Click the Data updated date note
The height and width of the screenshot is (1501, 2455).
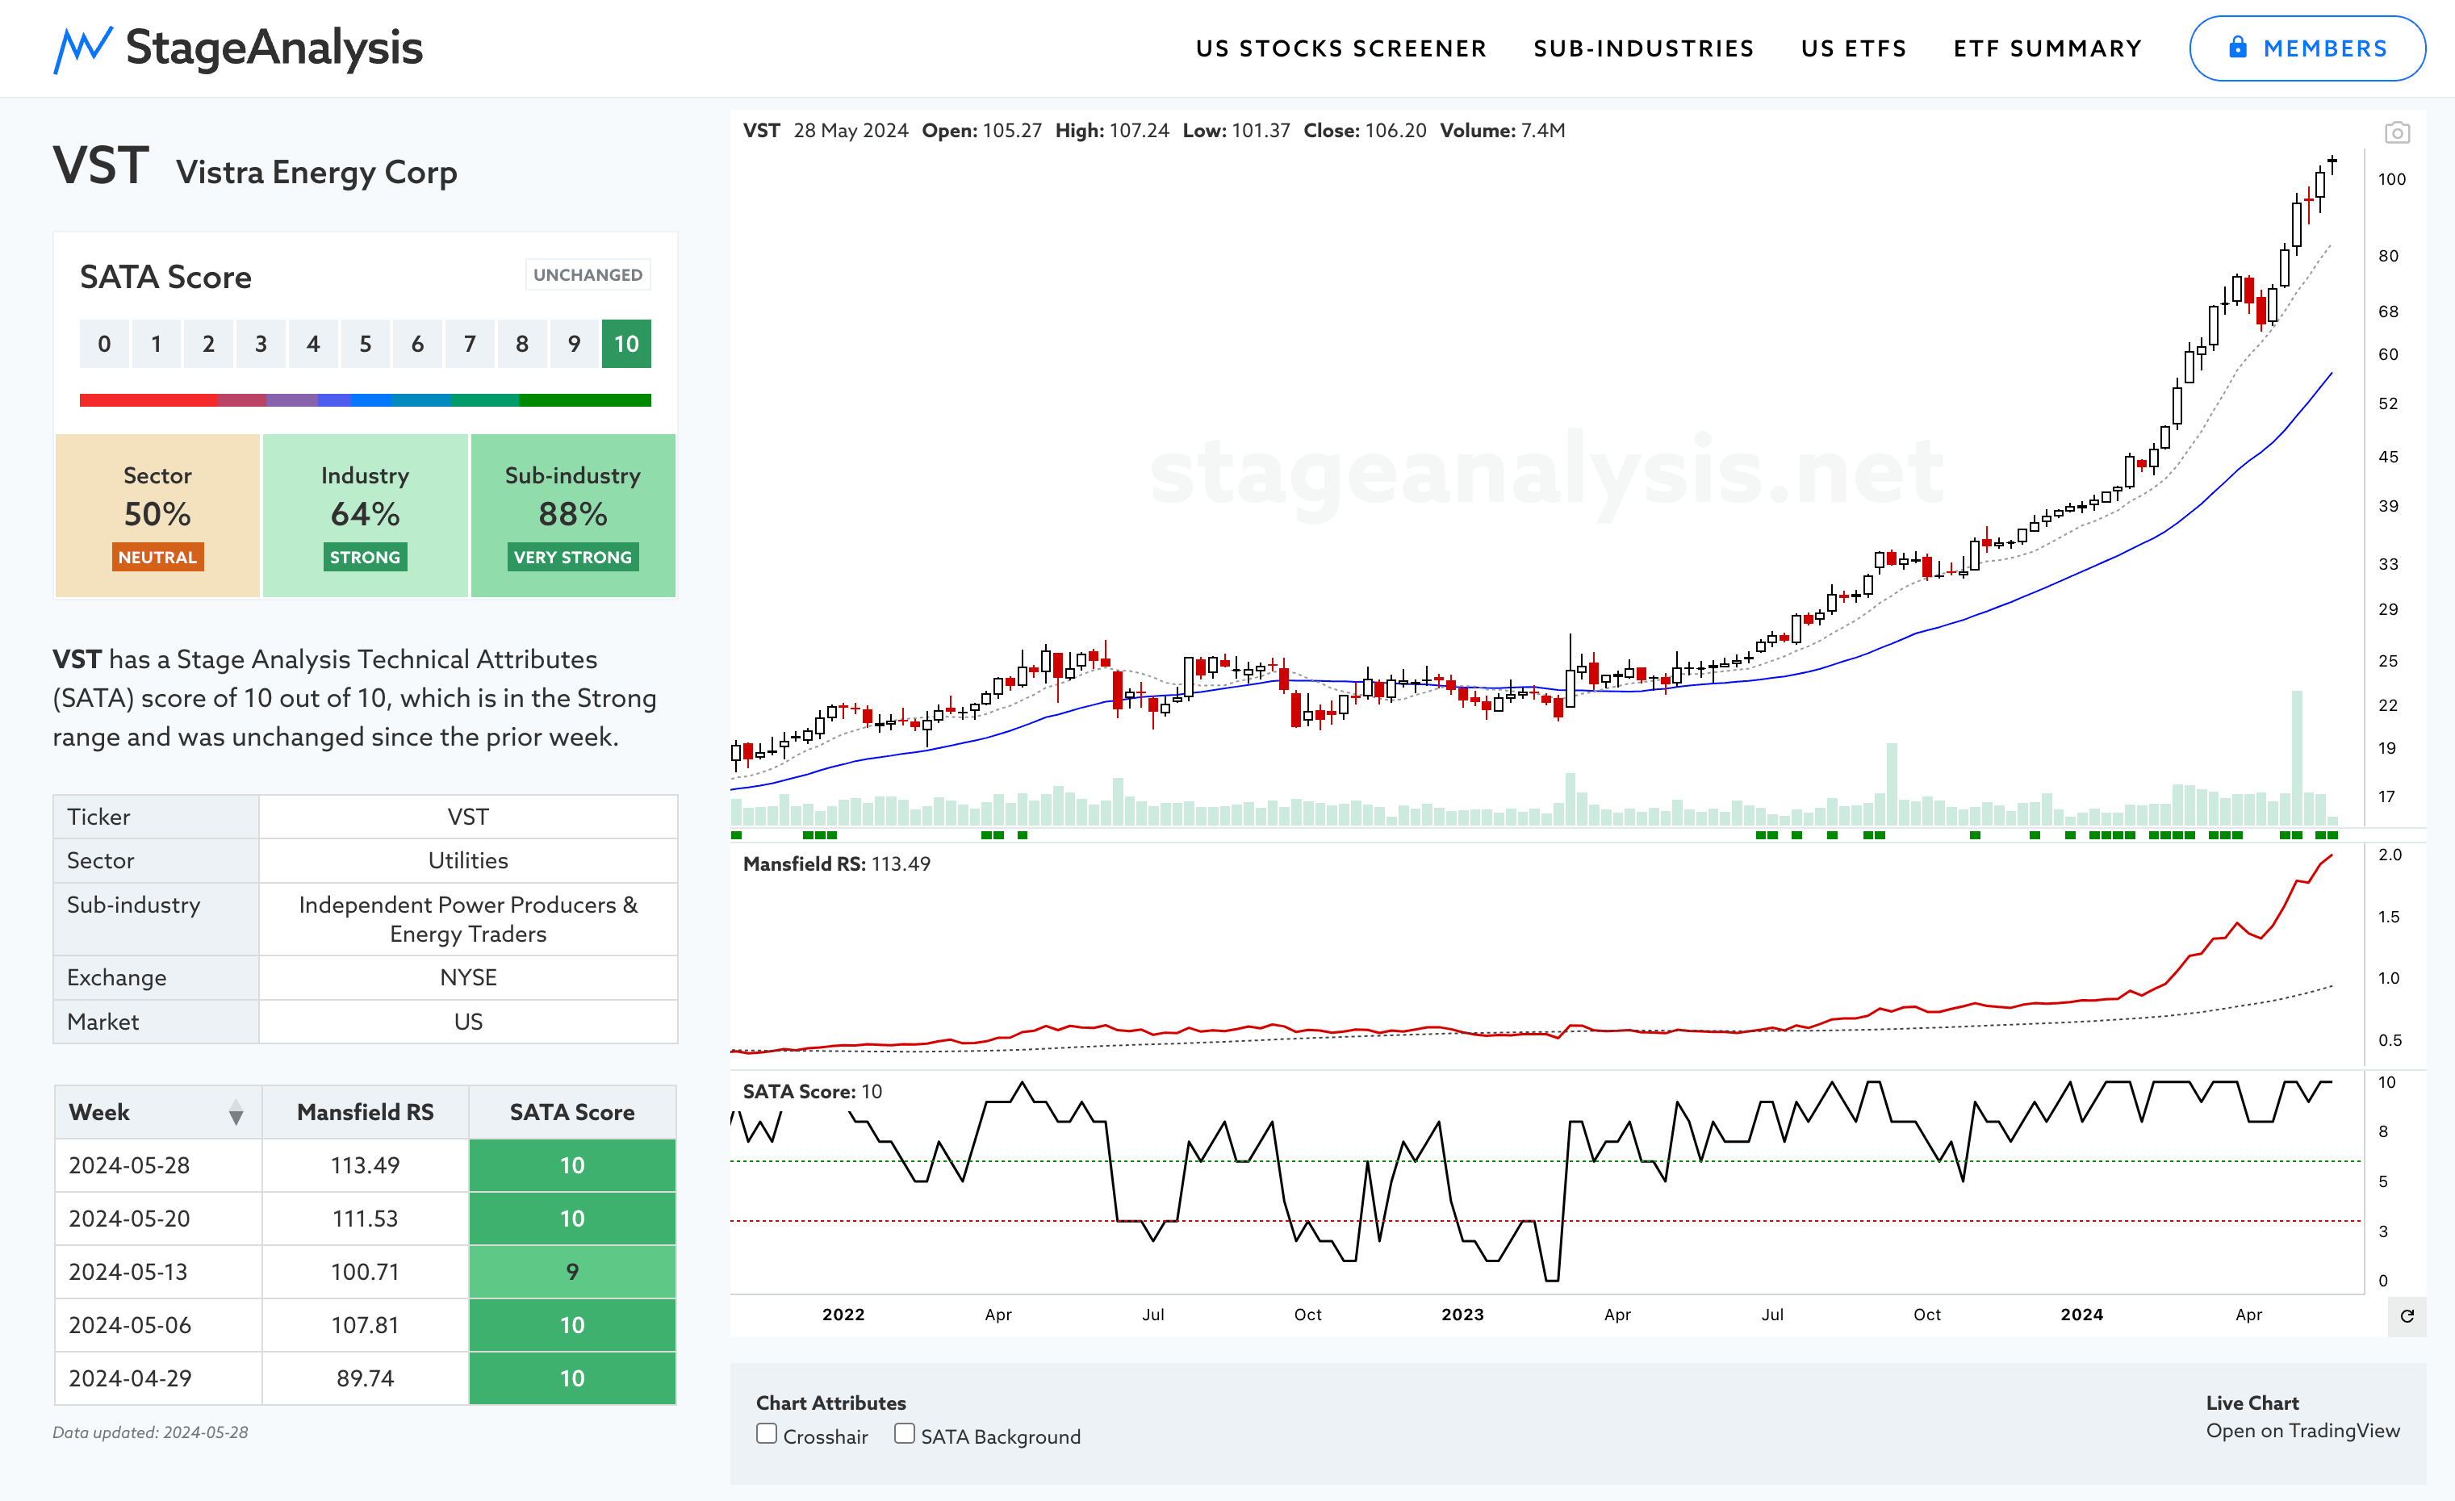150,1432
